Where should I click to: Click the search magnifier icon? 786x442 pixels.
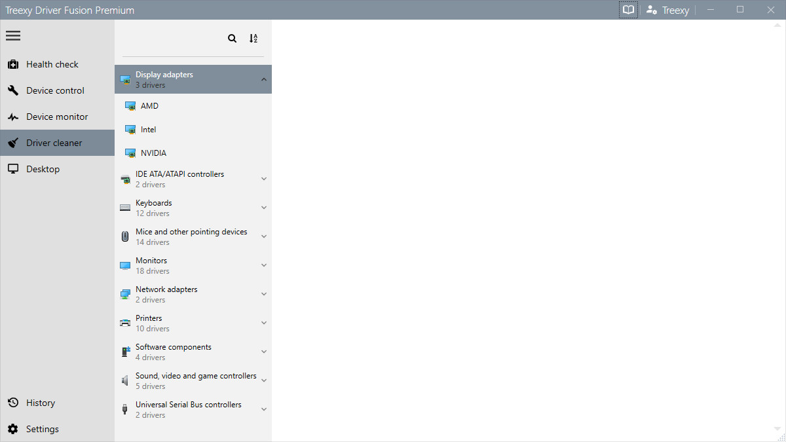tap(232, 38)
